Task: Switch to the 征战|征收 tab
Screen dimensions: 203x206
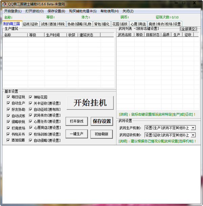Action: point(30,24)
